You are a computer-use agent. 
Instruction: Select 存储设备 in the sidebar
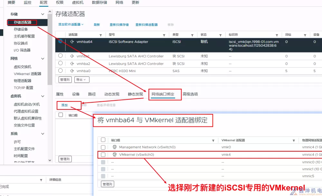pyautogui.click(x=21, y=29)
